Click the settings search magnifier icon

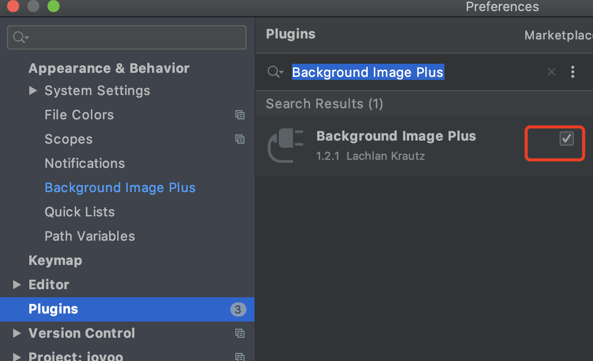click(21, 37)
